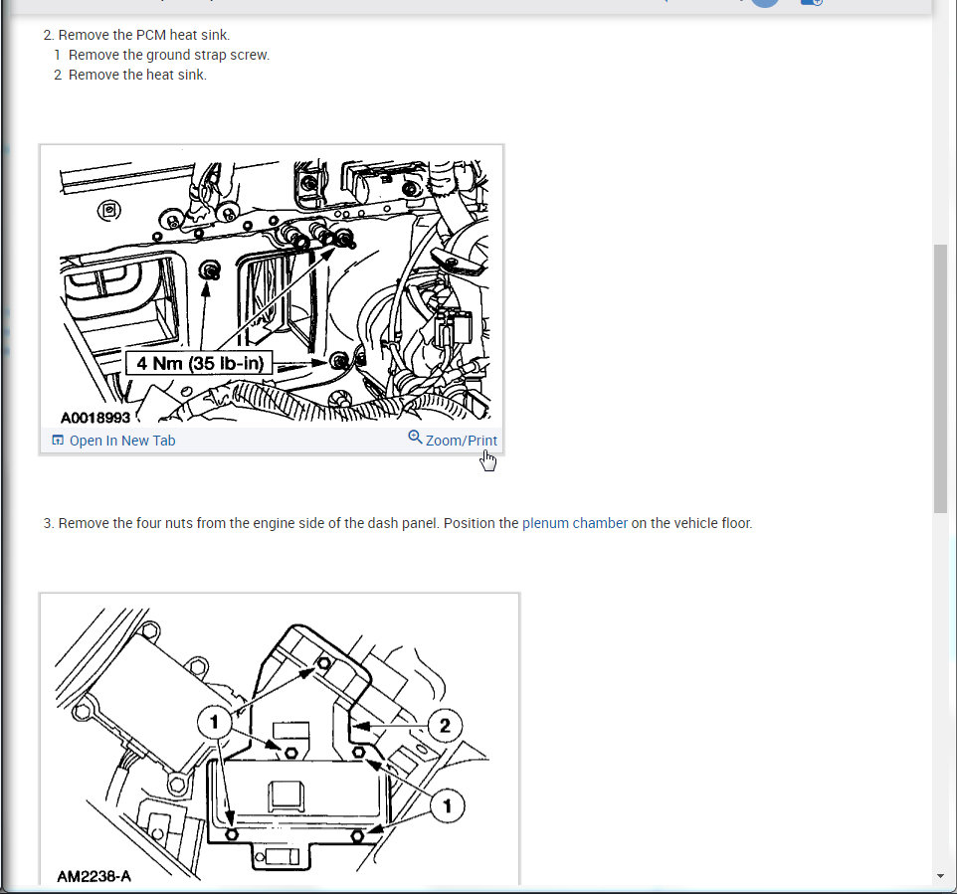This screenshot has width=957, height=894.
Task: Open the Zoom/Print link text
Action: (462, 441)
